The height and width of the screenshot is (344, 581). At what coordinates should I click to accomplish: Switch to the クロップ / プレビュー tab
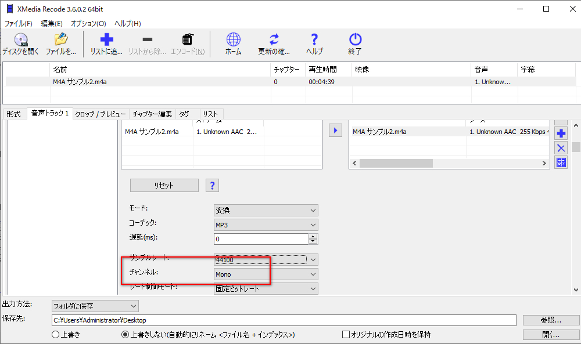[101, 114]
